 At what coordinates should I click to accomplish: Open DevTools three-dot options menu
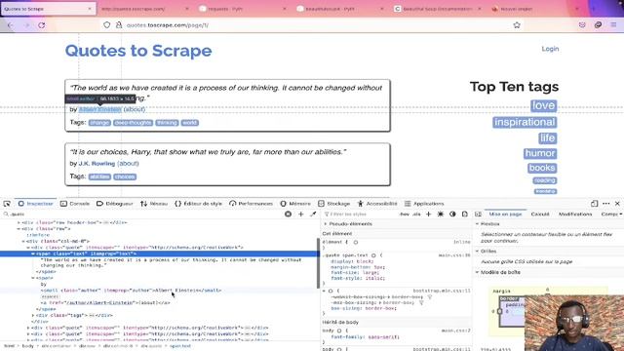pyautogui.click(x=606, y=204)
